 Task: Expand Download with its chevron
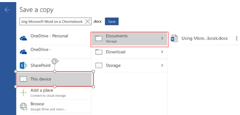click(x=162, y=52)
